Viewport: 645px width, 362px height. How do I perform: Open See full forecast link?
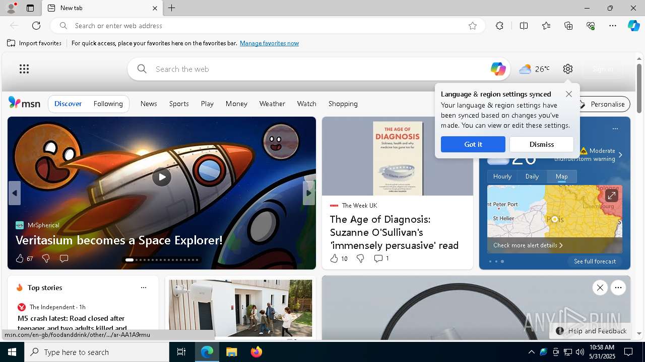tap(595, 261)
